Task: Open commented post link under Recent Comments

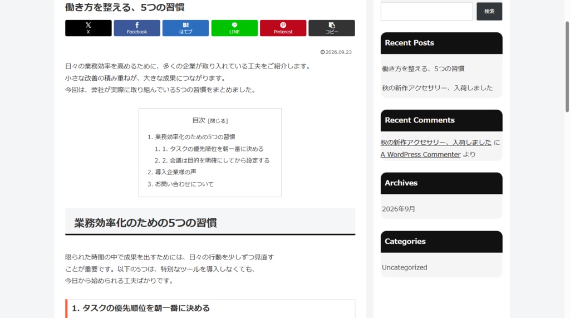Action: tap(436, 143)
